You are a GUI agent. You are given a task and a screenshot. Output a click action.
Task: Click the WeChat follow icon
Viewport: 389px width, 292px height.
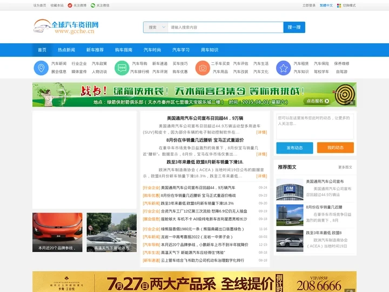[93, 5]
